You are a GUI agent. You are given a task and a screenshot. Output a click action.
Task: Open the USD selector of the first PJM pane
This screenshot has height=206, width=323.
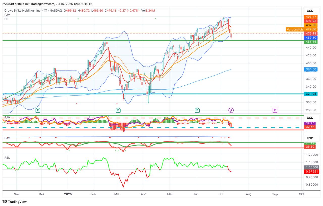[310, 118]
